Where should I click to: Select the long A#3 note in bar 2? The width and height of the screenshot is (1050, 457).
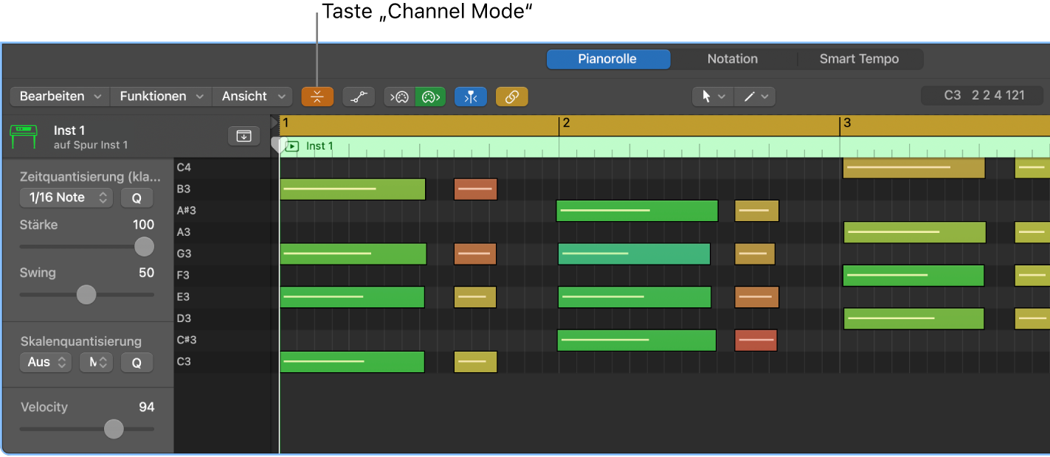click(637, 211)
